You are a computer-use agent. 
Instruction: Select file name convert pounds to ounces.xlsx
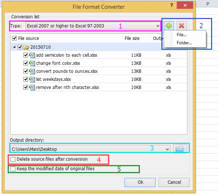(x=67, y=71)
